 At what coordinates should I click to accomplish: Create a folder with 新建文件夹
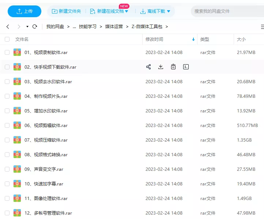tap(66, 11)
